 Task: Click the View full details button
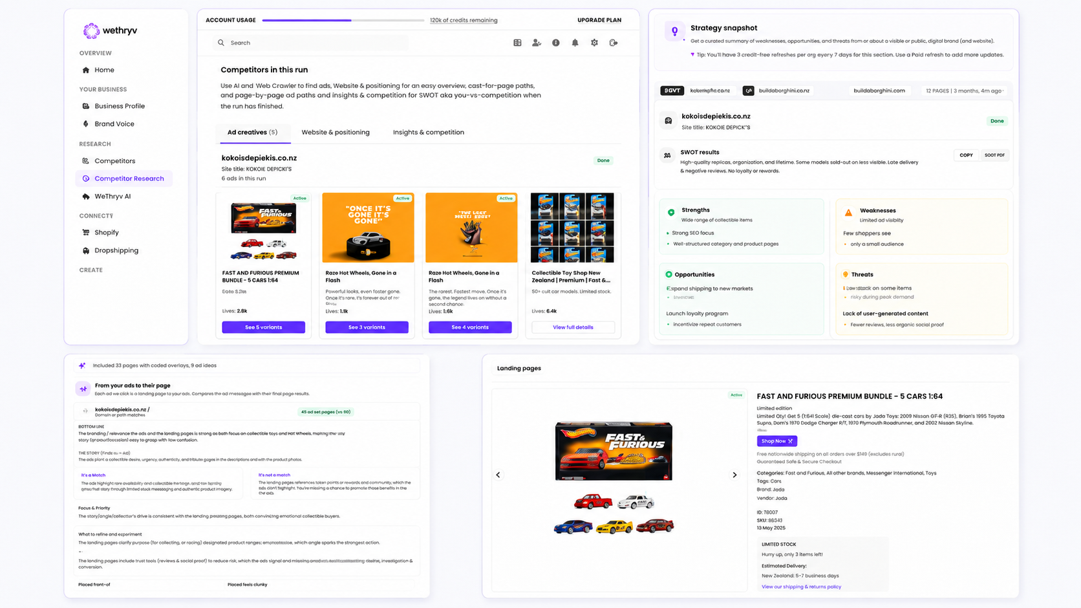pyautogui.click(x=573, y=327)
